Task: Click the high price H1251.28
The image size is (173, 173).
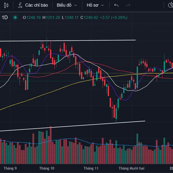Action: [x=51, y=18]
